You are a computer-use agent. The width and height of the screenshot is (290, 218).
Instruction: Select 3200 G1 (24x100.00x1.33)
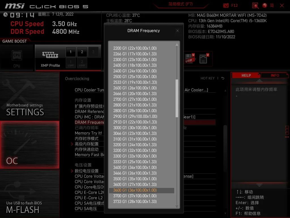(135, 145)
